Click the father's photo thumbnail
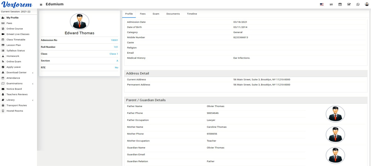 pyautogui.click(x=335, y=114)
